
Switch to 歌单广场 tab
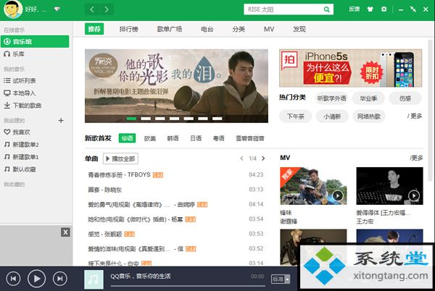coord(170,29)
